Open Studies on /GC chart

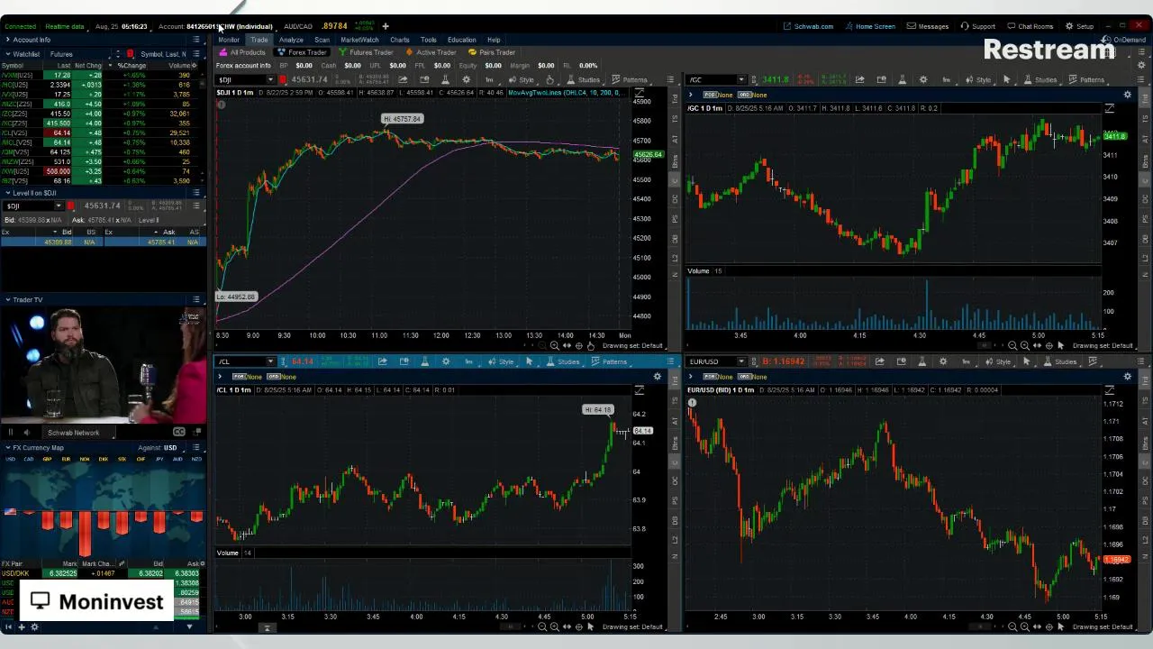point(1040,79)
